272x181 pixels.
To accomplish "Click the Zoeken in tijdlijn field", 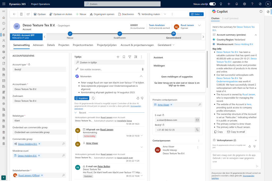I will pos(109,63).
